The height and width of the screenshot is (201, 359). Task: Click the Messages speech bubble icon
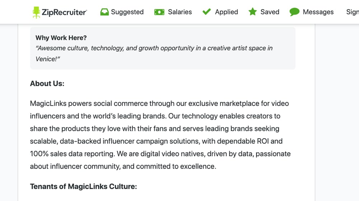pos(294,12)
